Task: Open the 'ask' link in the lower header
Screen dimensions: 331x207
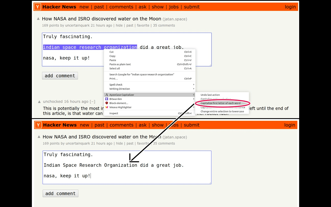Action: coord(143,125)
